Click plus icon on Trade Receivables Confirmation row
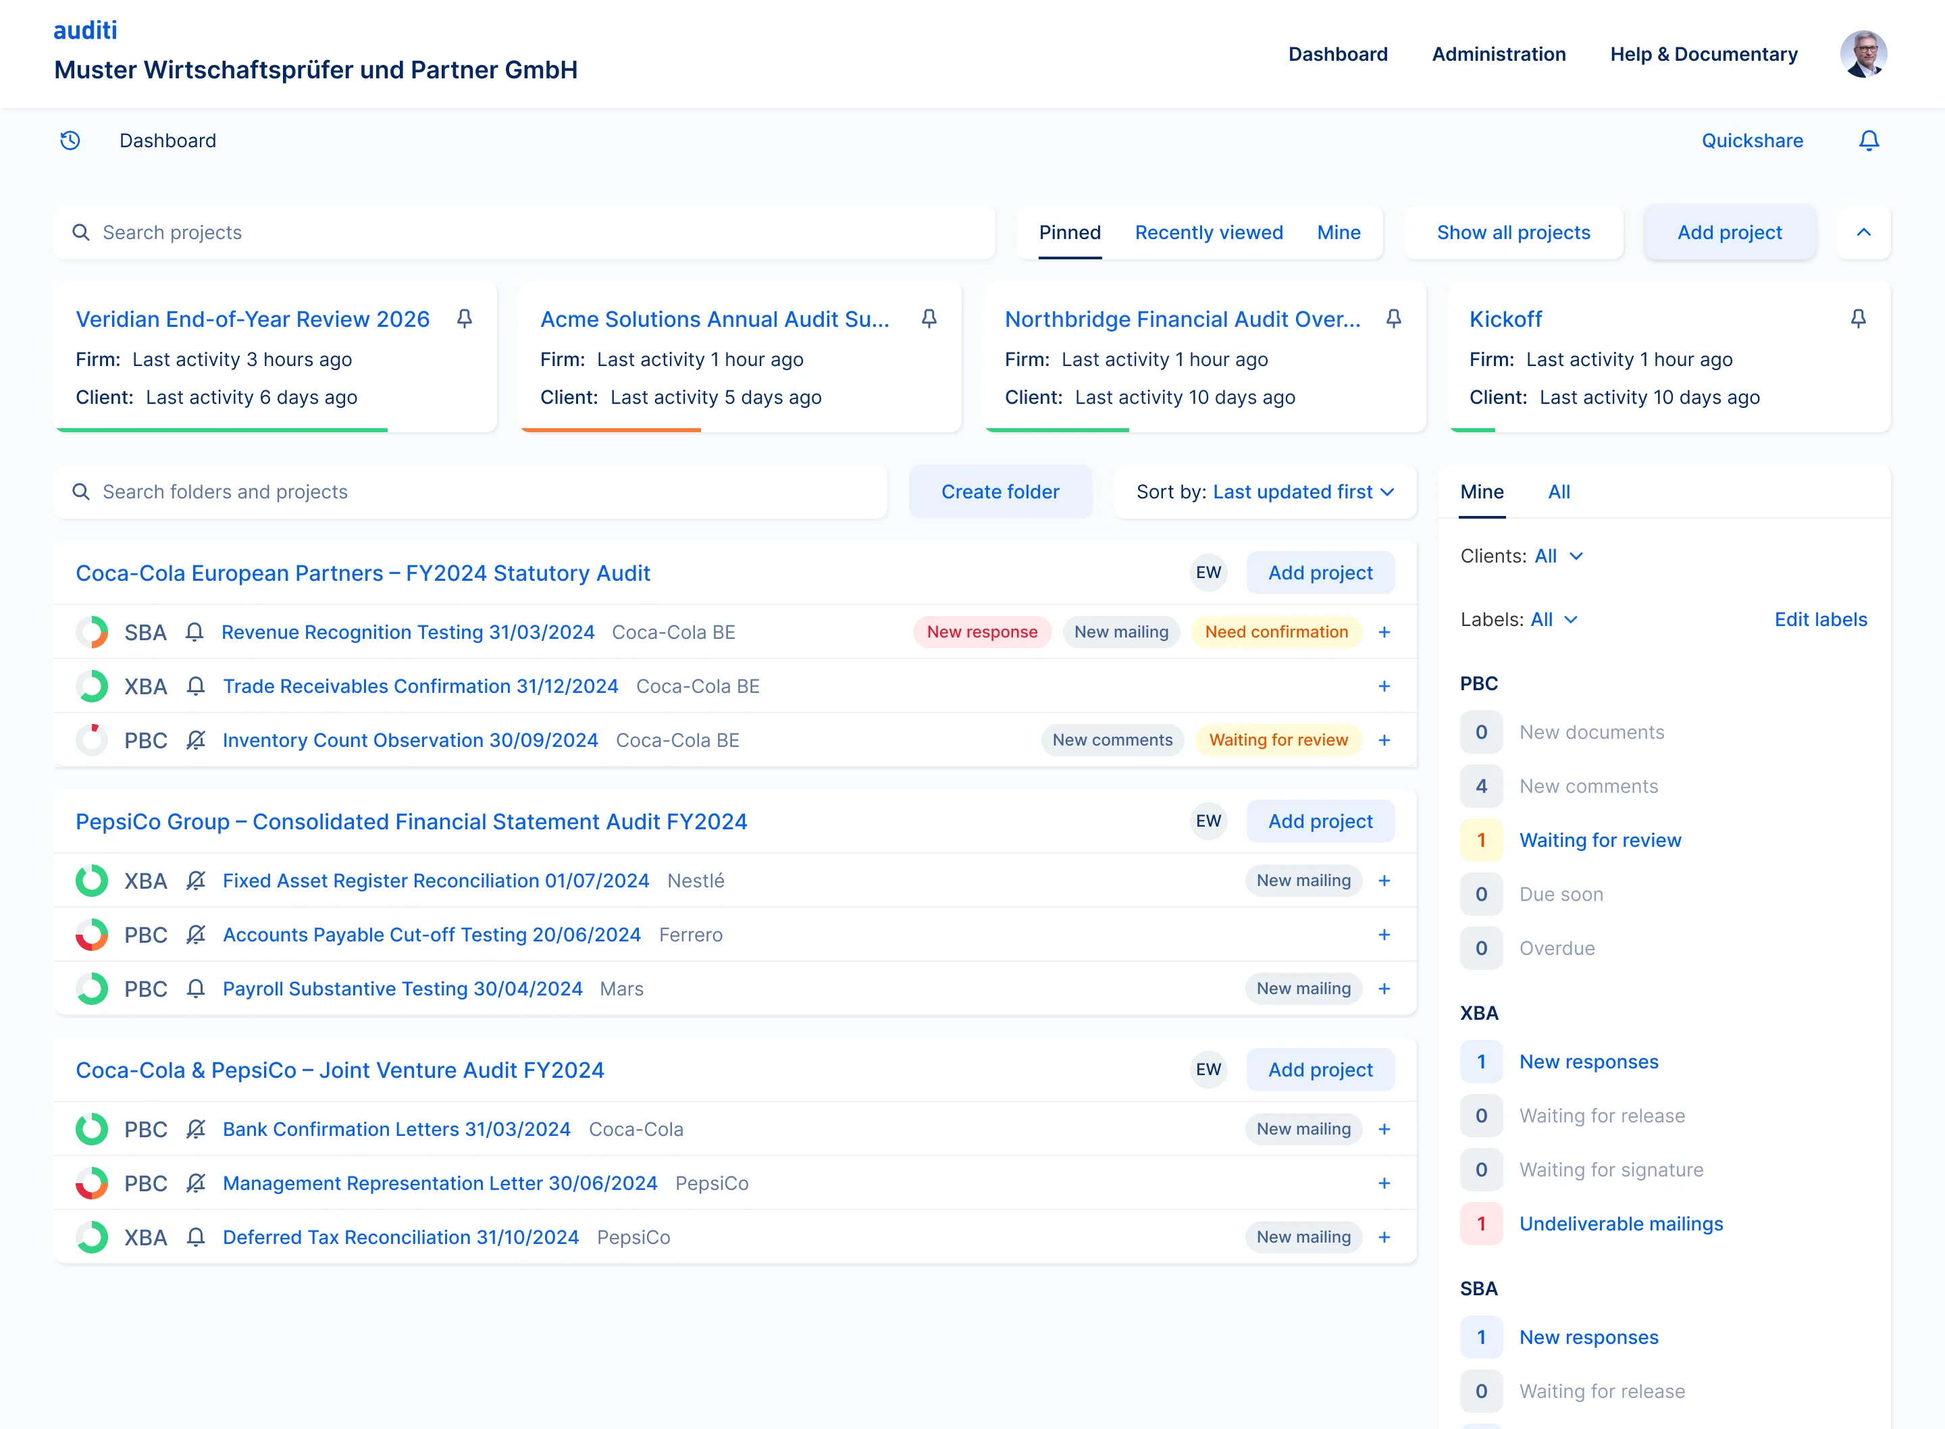This screenshot has width=1945, height=1429. [x=1384, y=686]
